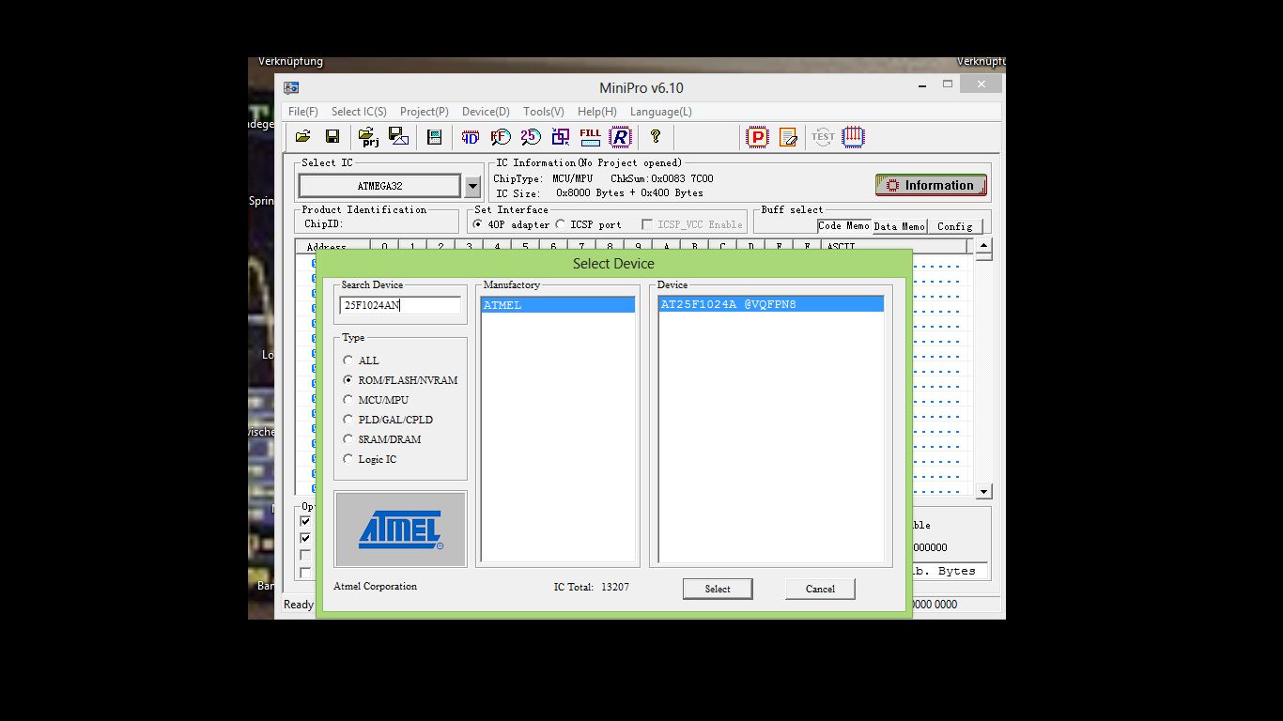Click the 'FF' toolbar icon

click(x=501, y=137)
